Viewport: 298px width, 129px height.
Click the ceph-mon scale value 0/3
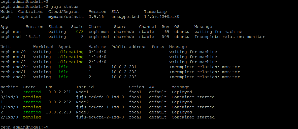(x=80, y=32)
